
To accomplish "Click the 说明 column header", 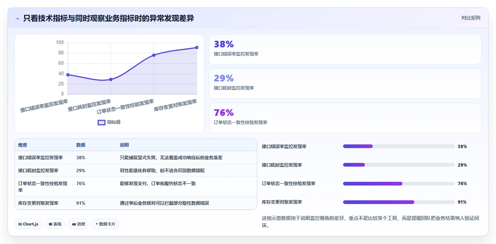I will coord(124,145).
